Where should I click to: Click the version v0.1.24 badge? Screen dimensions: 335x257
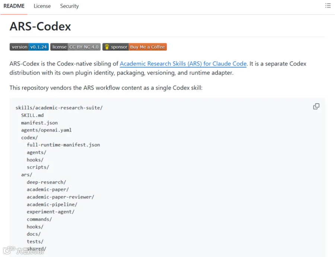pos(29,47)
